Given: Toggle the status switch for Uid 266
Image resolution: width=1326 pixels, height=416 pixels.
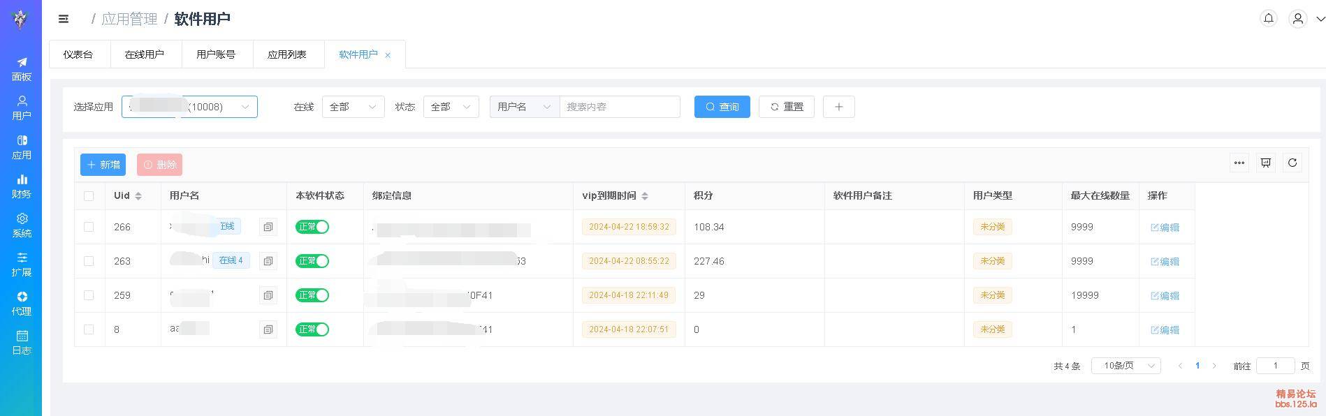Looking at the screenshot, I should [312, 227].
